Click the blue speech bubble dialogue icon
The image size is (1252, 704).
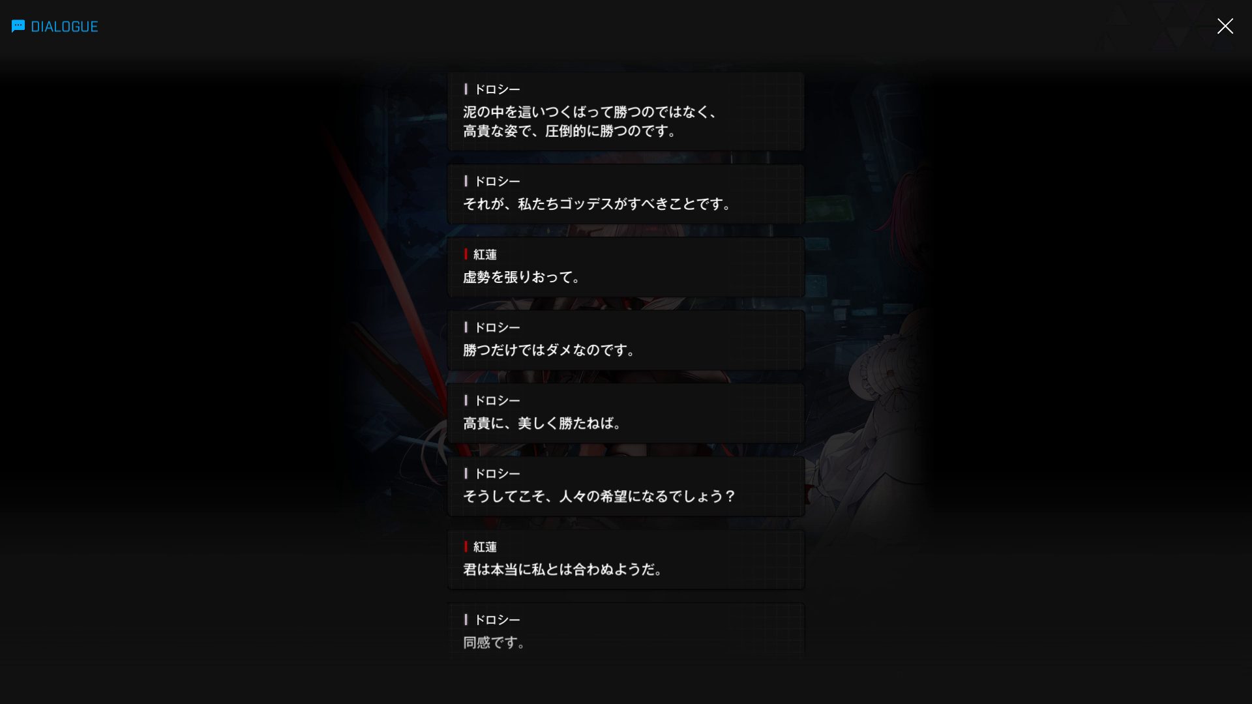pos(18,26)
